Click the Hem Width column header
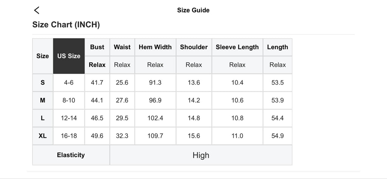Screen dimensions: 387x179 (155, 47)
